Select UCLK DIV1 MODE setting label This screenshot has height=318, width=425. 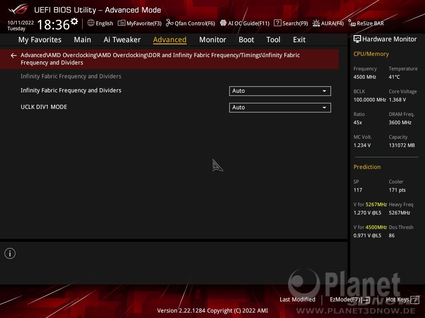(44, 107)
